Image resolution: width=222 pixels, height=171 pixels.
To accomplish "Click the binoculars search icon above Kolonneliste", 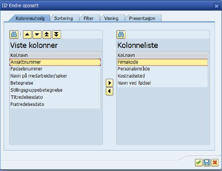I will coord(121,34).
